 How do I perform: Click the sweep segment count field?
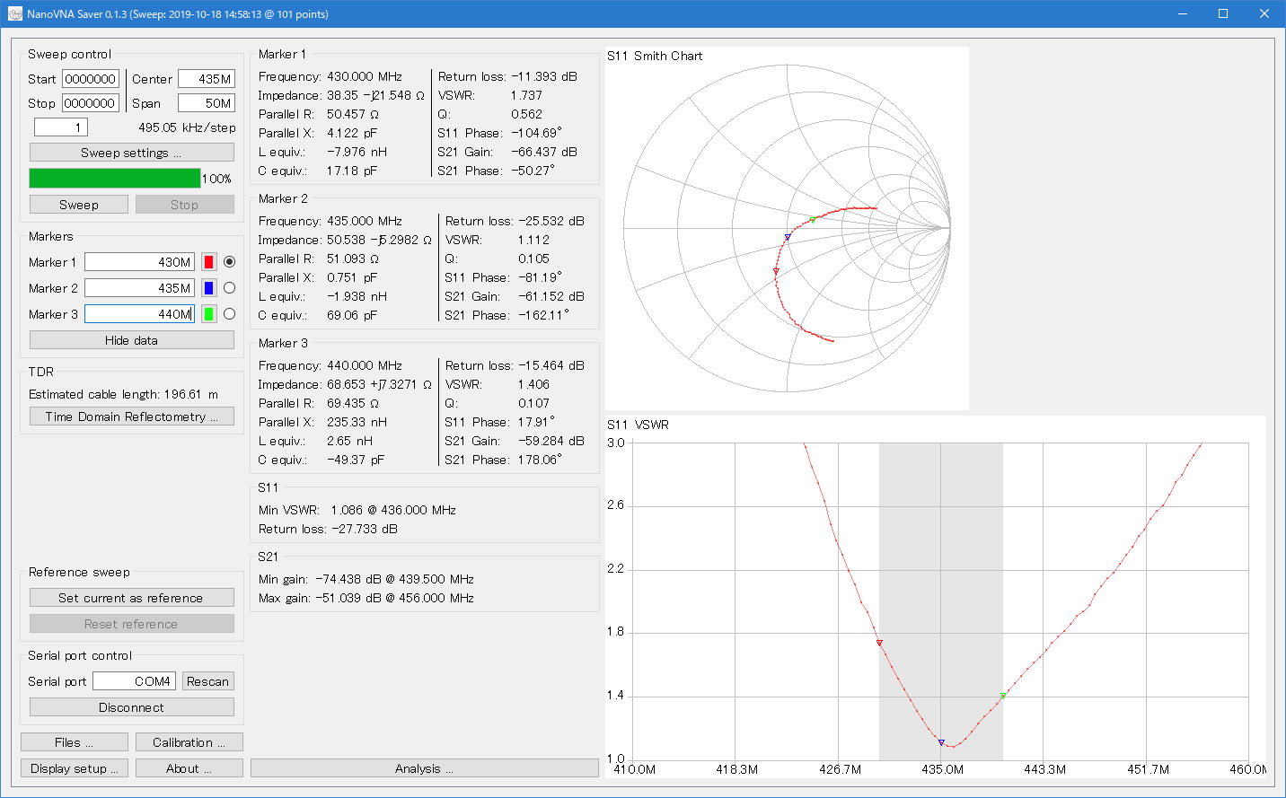point(62,127)
